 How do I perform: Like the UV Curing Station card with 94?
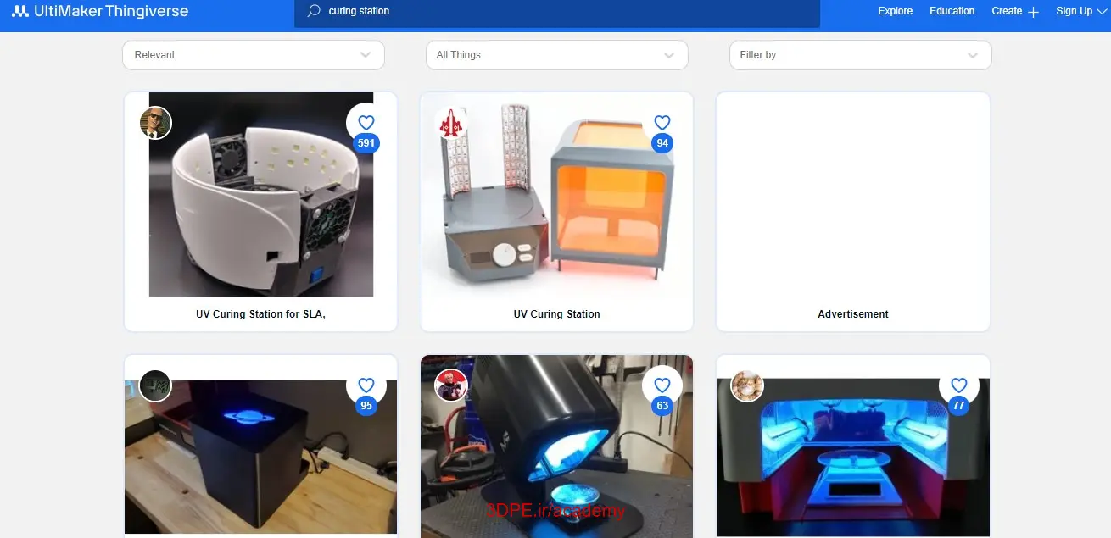click(x=662, y=123)
